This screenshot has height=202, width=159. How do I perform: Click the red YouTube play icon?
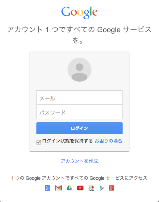pos(80,188)
